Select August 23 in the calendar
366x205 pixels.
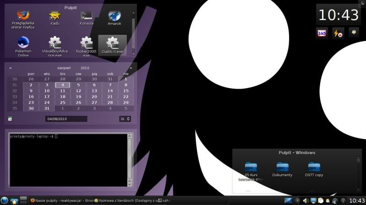click(x=31, y=102)
